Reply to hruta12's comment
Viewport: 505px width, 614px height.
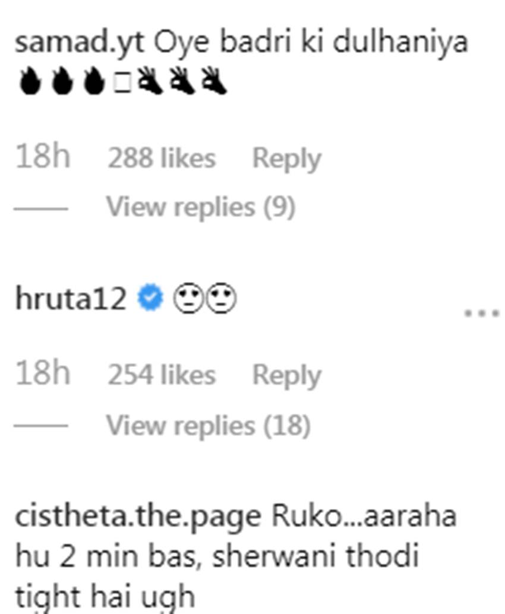[x=287, y=375]
